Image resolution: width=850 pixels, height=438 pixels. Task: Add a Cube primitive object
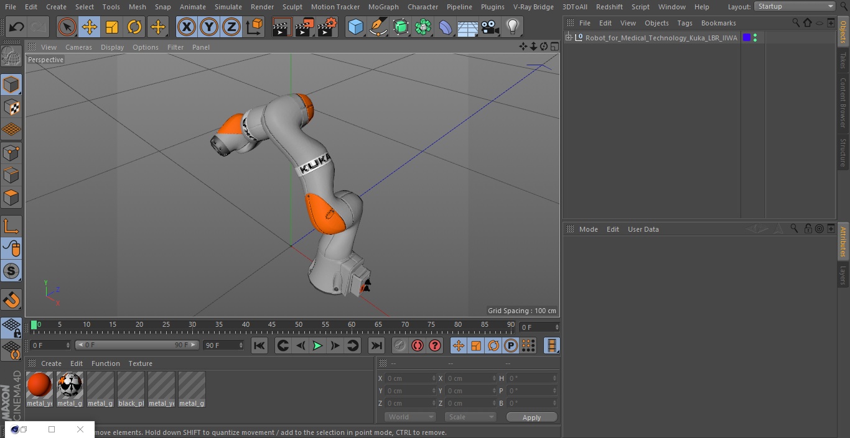[x=355, y=27]
